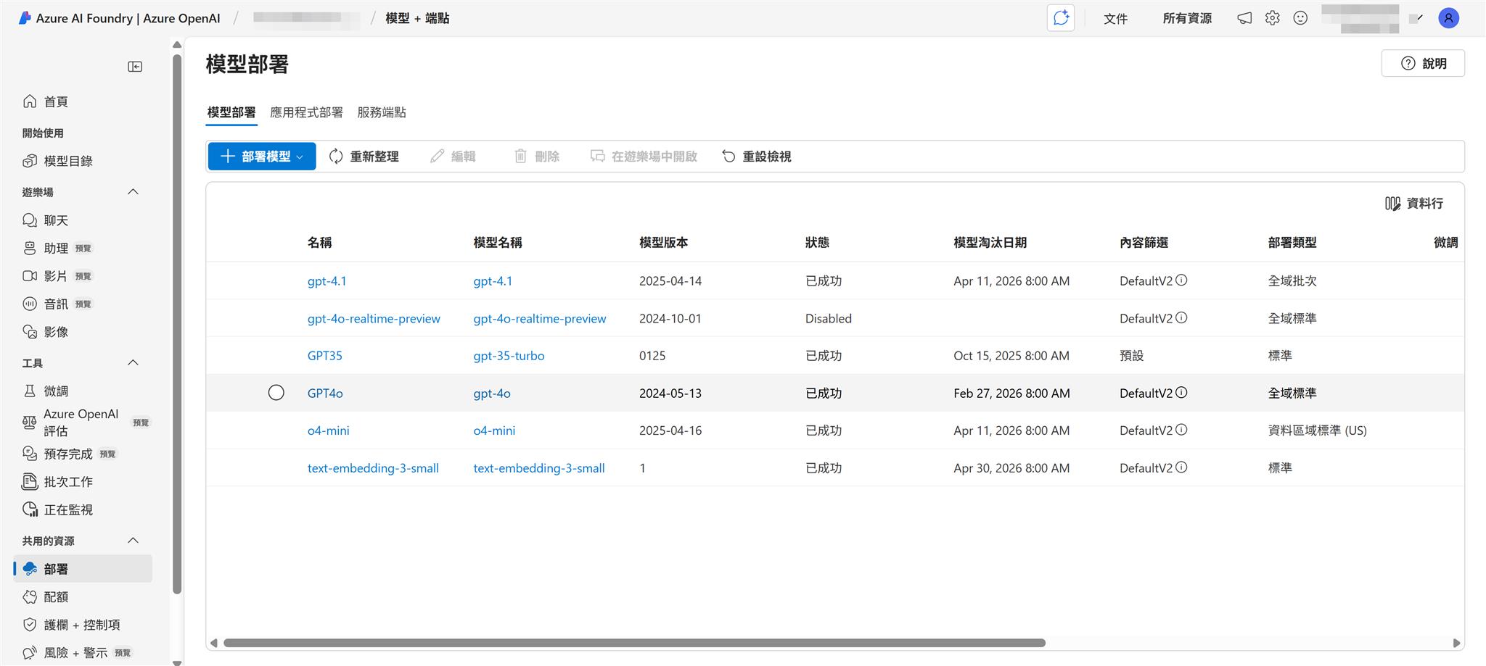The width and height of the screenshot is (1486, 666).
Task: Open the gpt-4.1 deployment name link
Action: click(327, 281)
